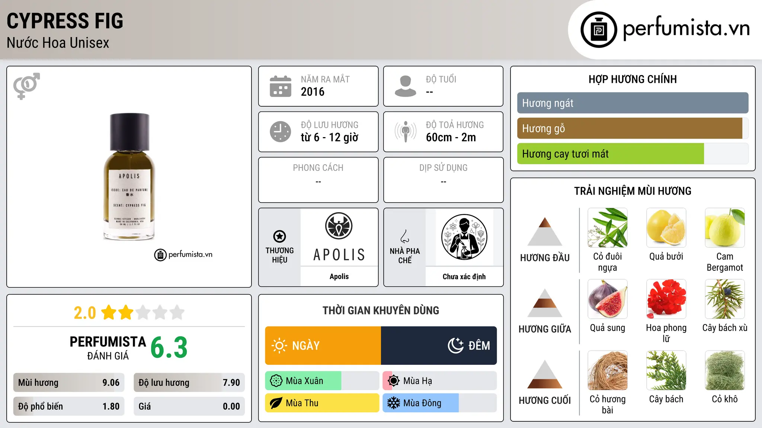Click the Dịp sử dụng card
Image resolution: width=762 pixels, height=428 pixels.
[x=444, y=180]
